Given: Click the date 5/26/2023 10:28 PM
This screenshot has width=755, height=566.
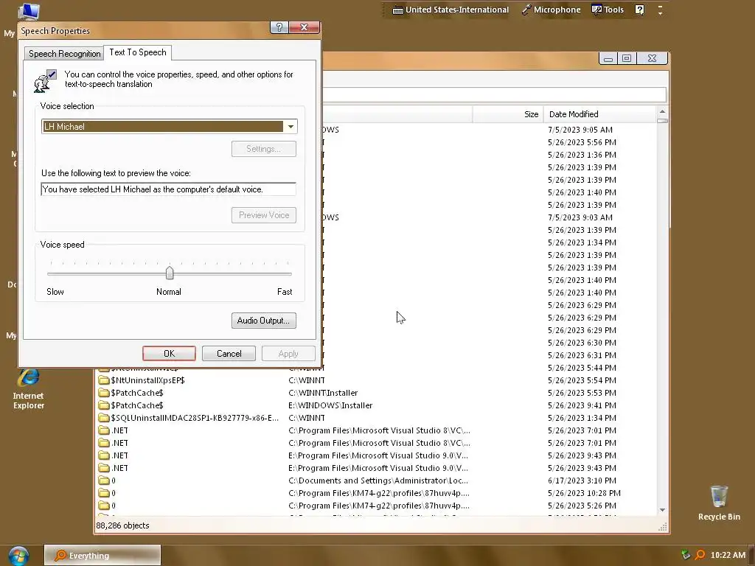Looking at the screenshot, I should [x=584, y=493].
